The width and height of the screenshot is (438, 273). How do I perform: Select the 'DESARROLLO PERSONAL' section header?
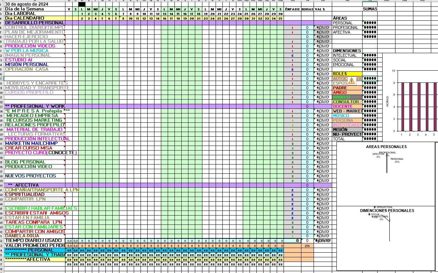(34, 23)
